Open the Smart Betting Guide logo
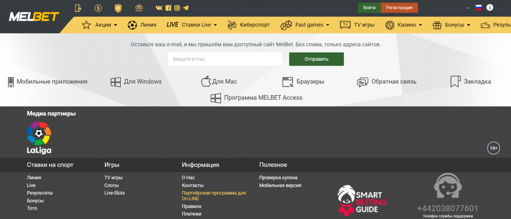 tap(362, 201)
